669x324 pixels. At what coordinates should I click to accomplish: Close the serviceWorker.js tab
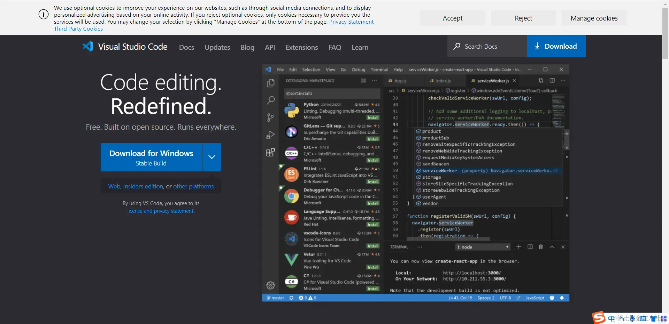(514, 81)
